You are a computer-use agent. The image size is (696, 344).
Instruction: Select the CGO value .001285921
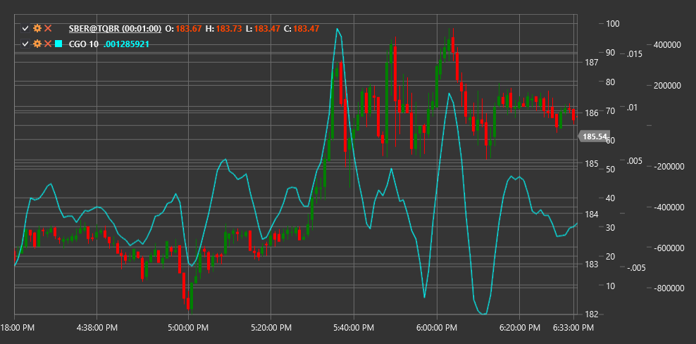126,44
